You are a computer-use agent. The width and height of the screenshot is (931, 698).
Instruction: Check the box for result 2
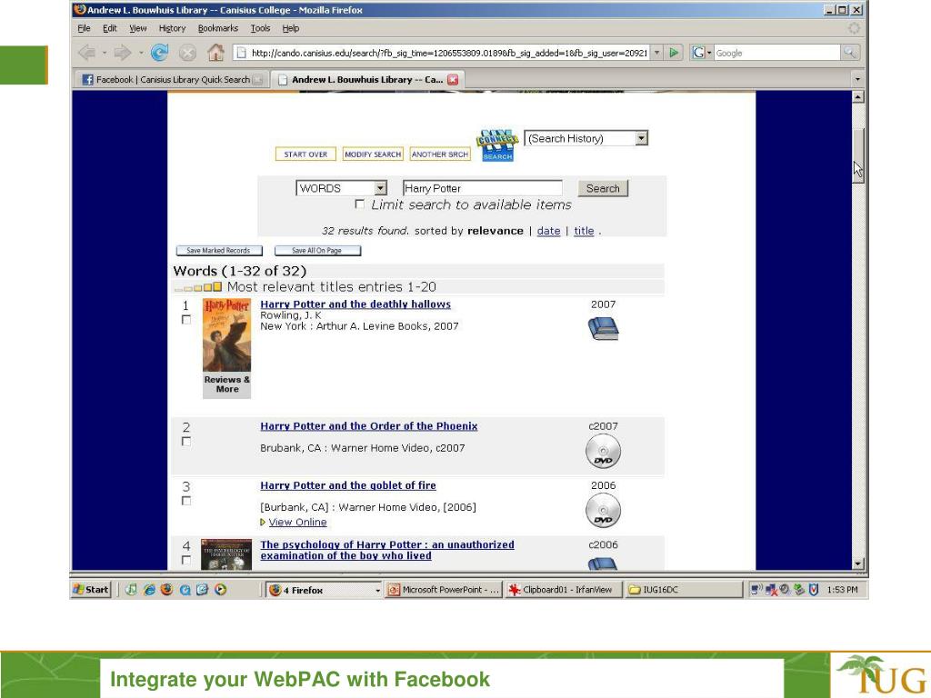point(185,442)
